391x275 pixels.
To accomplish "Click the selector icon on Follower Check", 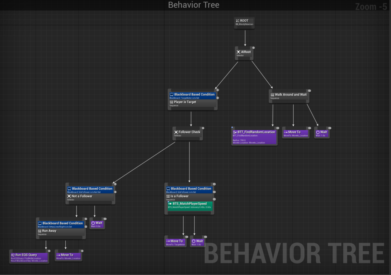I will (x=176, y=132).
